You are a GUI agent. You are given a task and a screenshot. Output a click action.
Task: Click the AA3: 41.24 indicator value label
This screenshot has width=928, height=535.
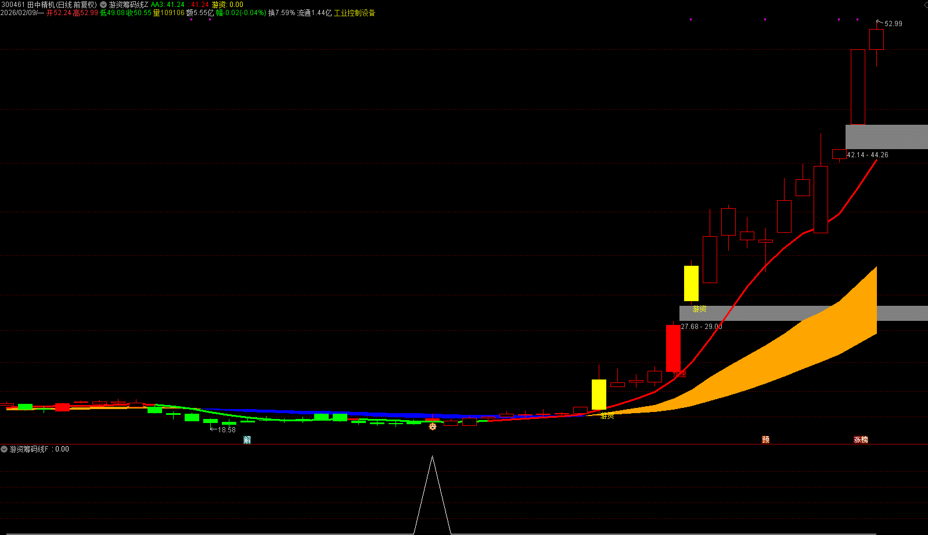(168, 5)
